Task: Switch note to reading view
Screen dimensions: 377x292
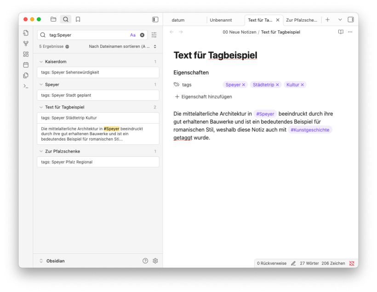Action: [341, 32]
